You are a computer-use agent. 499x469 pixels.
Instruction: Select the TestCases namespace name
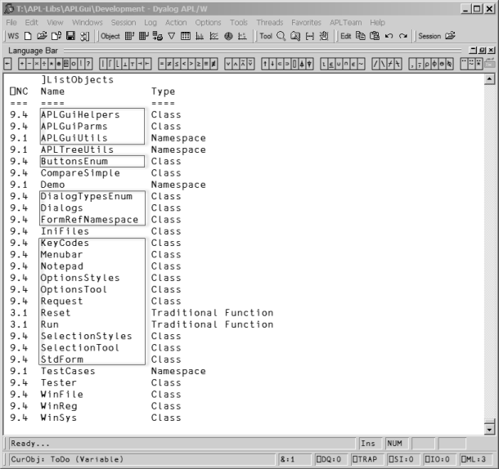pos(68,371)
